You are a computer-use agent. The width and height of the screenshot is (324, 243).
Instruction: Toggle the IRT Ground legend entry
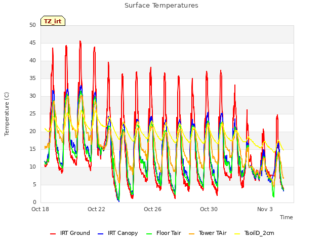coord(70,233)
